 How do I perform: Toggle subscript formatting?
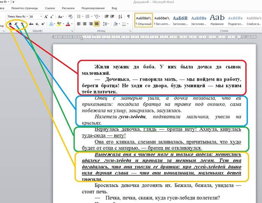37,24
